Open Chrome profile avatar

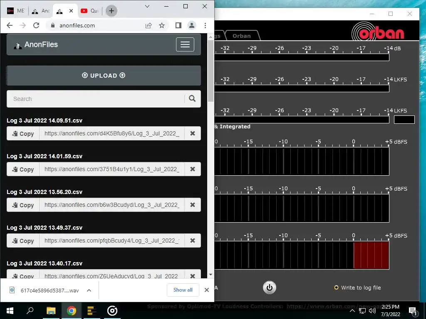click(192, 25)
